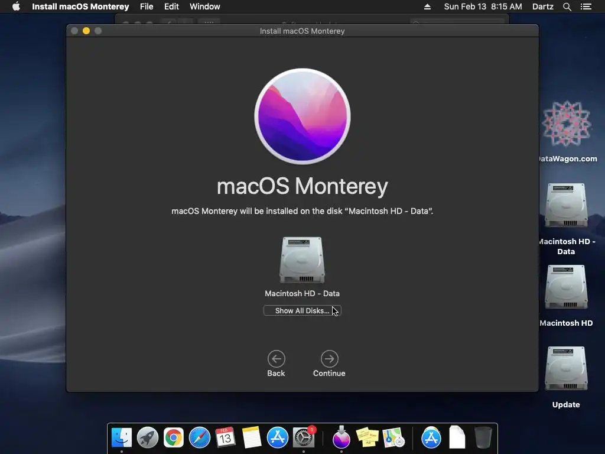Select Macintosh HD desktop drive
This screenshot has height=454, width=605.
click(x=566, y=287)
